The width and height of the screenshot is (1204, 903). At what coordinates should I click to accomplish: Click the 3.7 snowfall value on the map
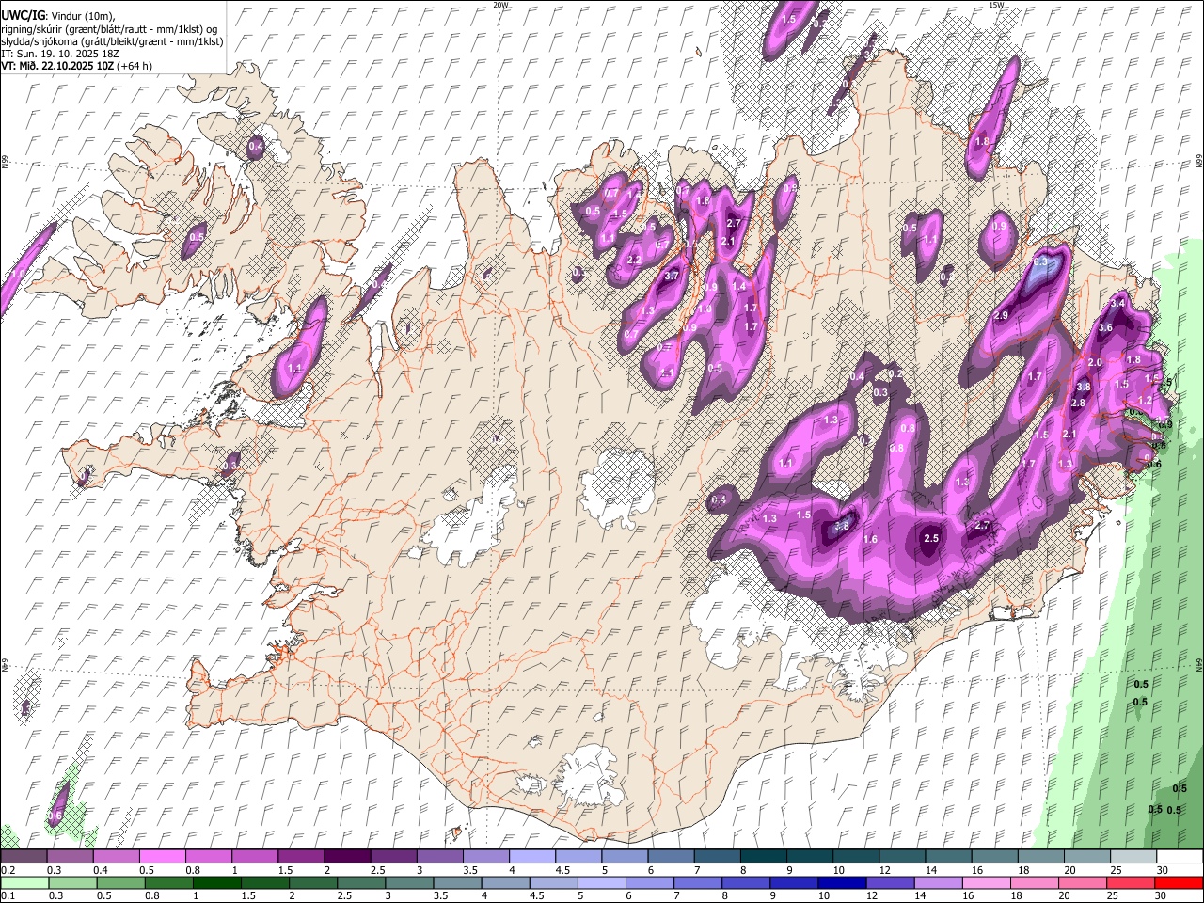pyautogui.click(x=672, y=277)
